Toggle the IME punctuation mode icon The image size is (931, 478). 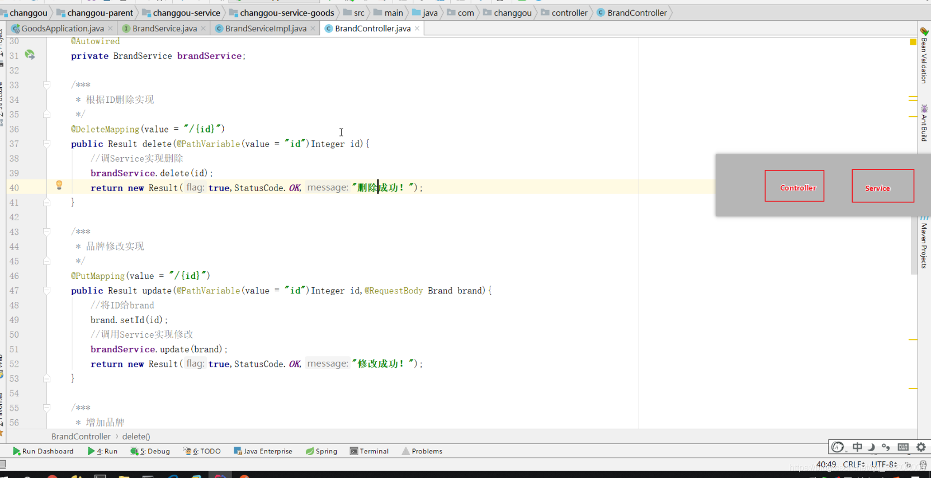(886, 447)
